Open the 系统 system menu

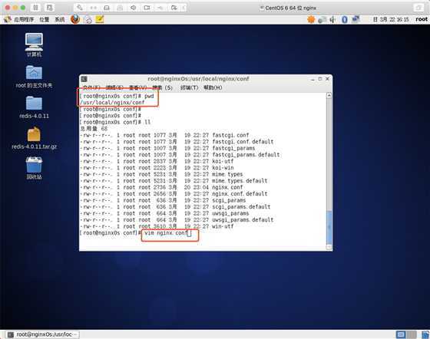pyautogui.click(x=60, y=19)
